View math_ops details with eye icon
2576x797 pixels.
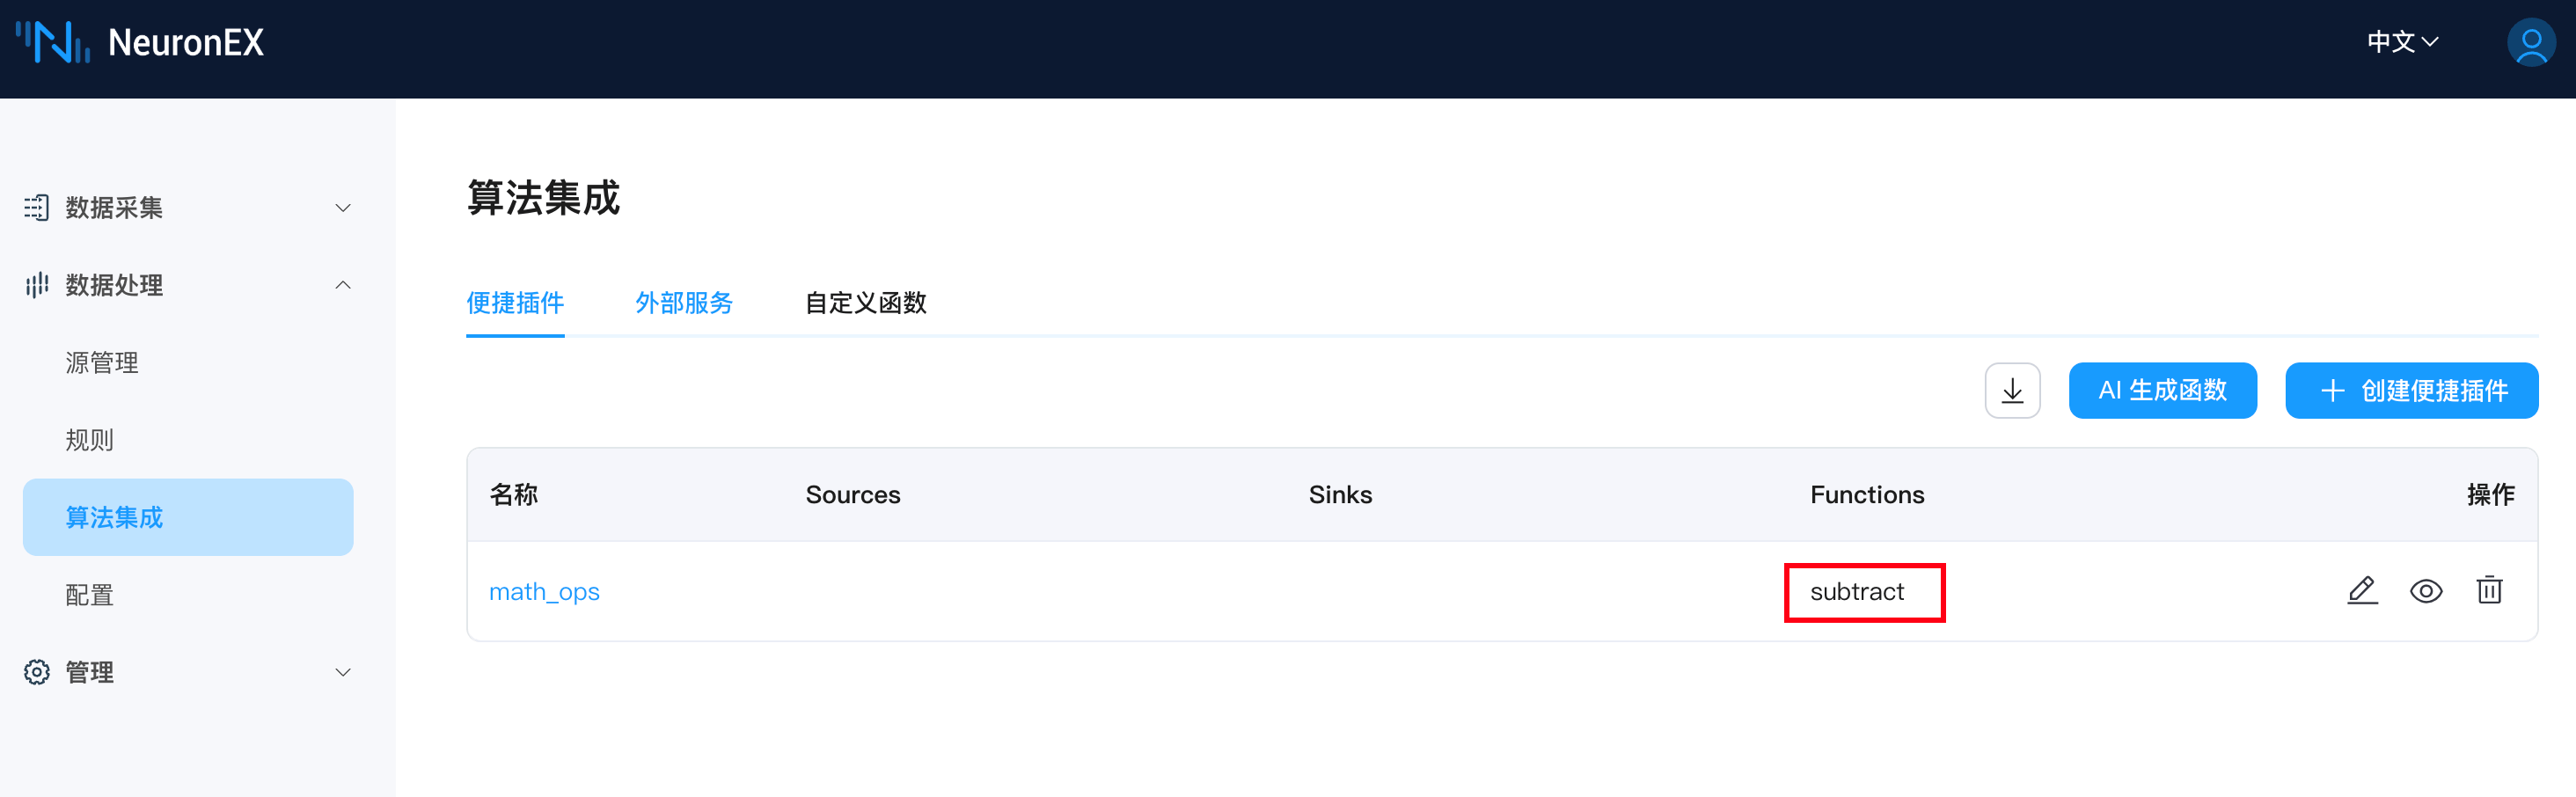click(x=2426, y=590)
